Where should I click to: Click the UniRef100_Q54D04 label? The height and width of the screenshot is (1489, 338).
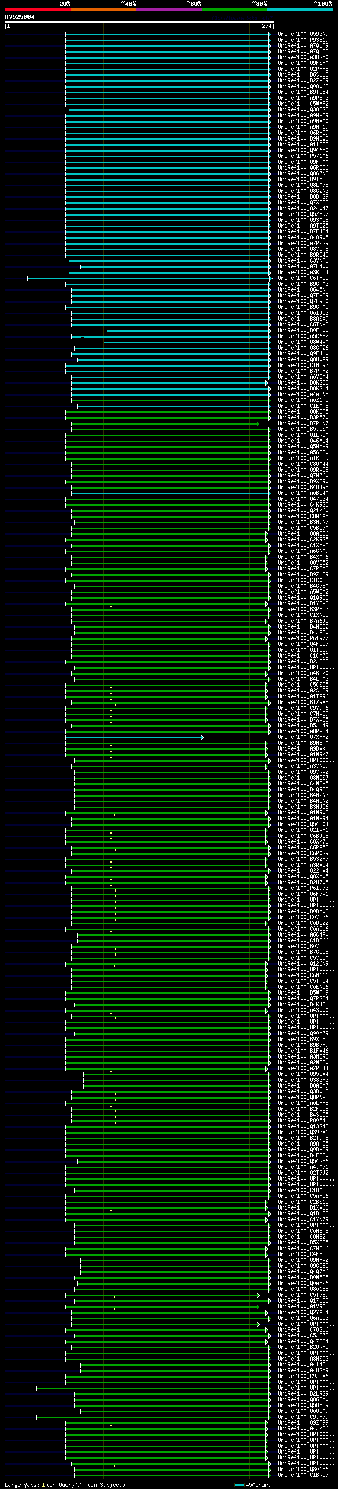point(303,825)
